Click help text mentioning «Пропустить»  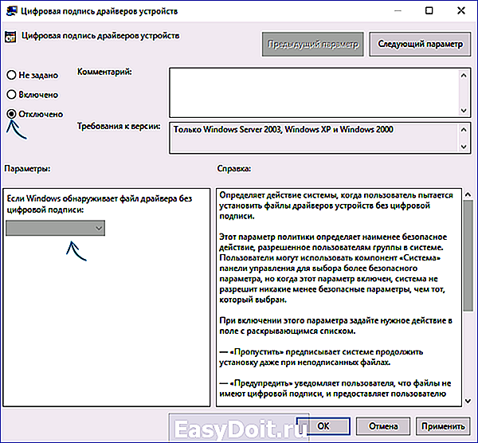coord(321,357)
